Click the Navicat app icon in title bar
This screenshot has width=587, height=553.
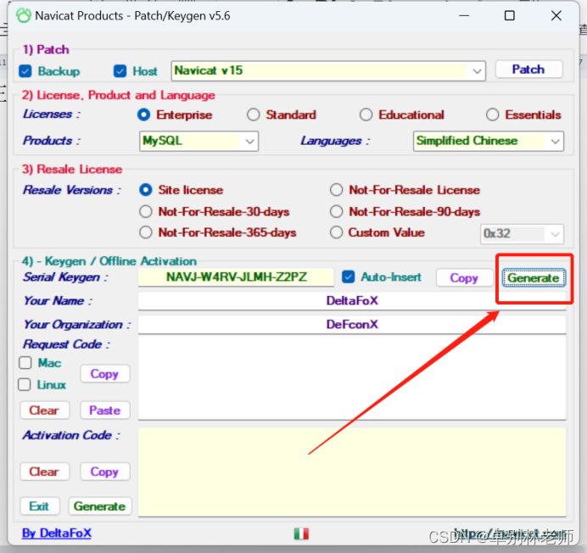click(x=23, y=16)
